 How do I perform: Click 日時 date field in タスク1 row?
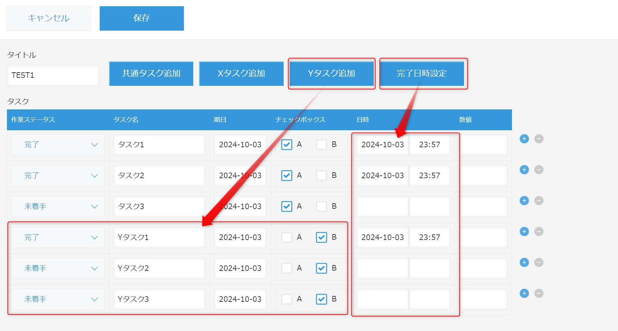coord(383,145)
